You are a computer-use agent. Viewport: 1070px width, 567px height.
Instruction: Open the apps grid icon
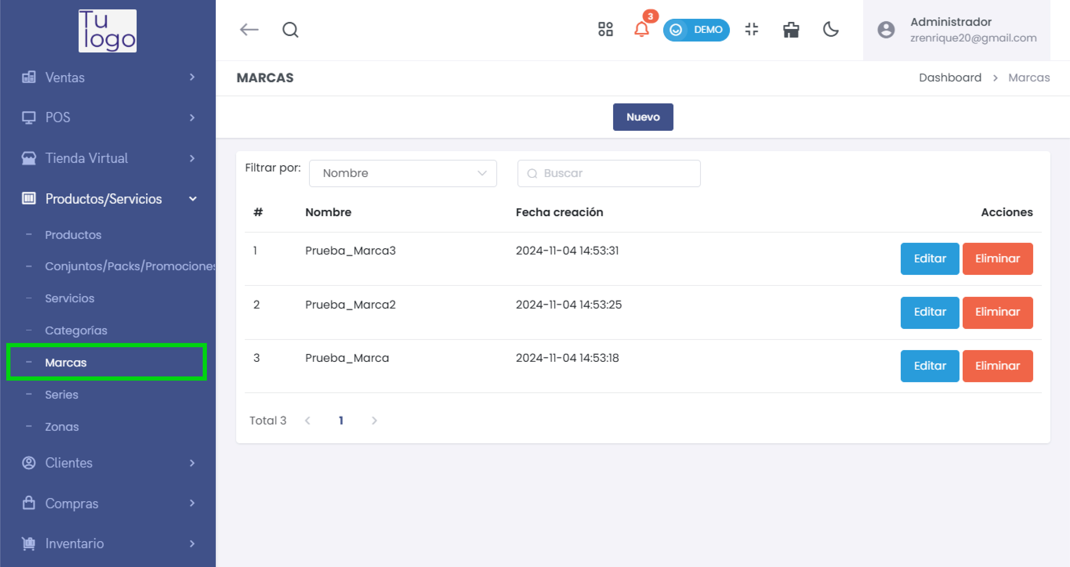(605, 29)
